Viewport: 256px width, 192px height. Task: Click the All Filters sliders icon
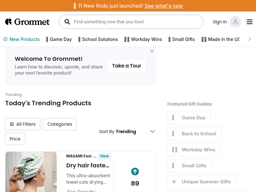click(x=12, y=124)
